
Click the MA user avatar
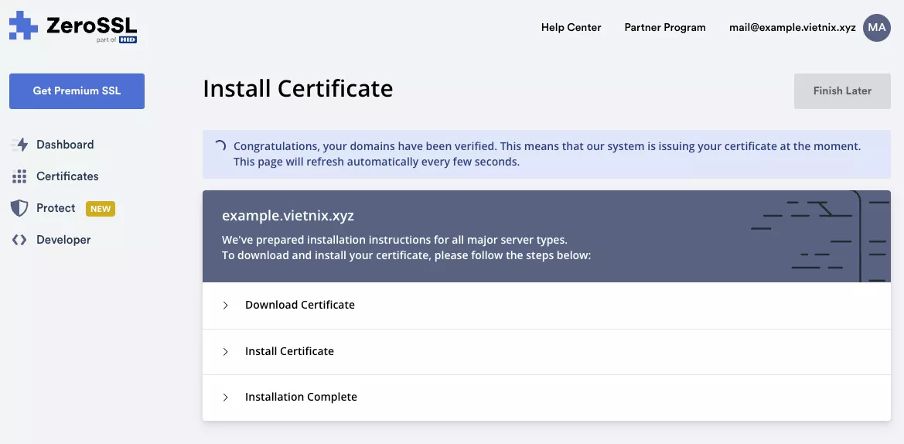coord(876,28)
